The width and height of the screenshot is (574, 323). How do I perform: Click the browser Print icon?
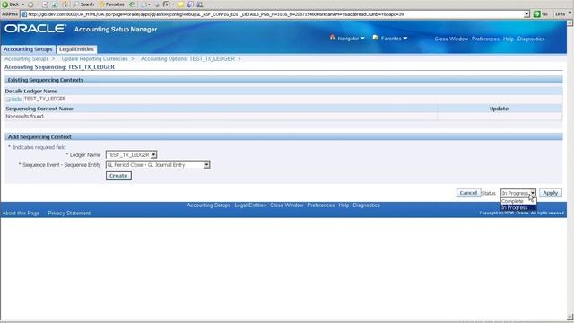coord(157,4)
